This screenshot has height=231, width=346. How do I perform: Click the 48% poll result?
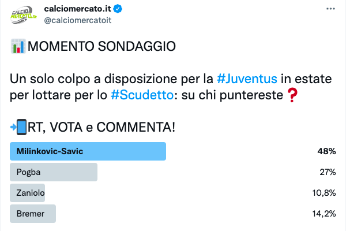tap(328, 151)
